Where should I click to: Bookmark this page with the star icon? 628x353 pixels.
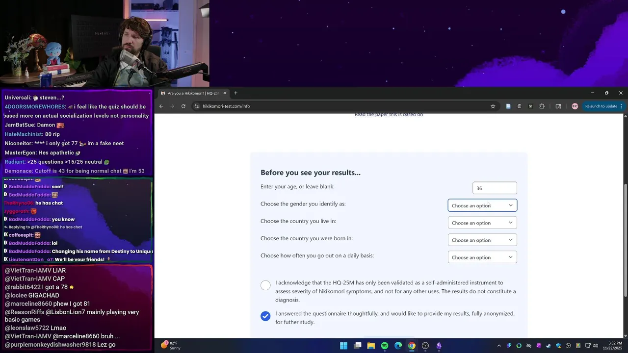click(493, 106)
